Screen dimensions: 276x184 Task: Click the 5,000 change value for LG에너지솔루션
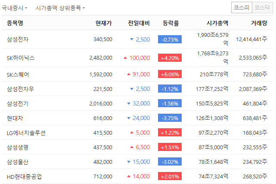coord(143,133)
